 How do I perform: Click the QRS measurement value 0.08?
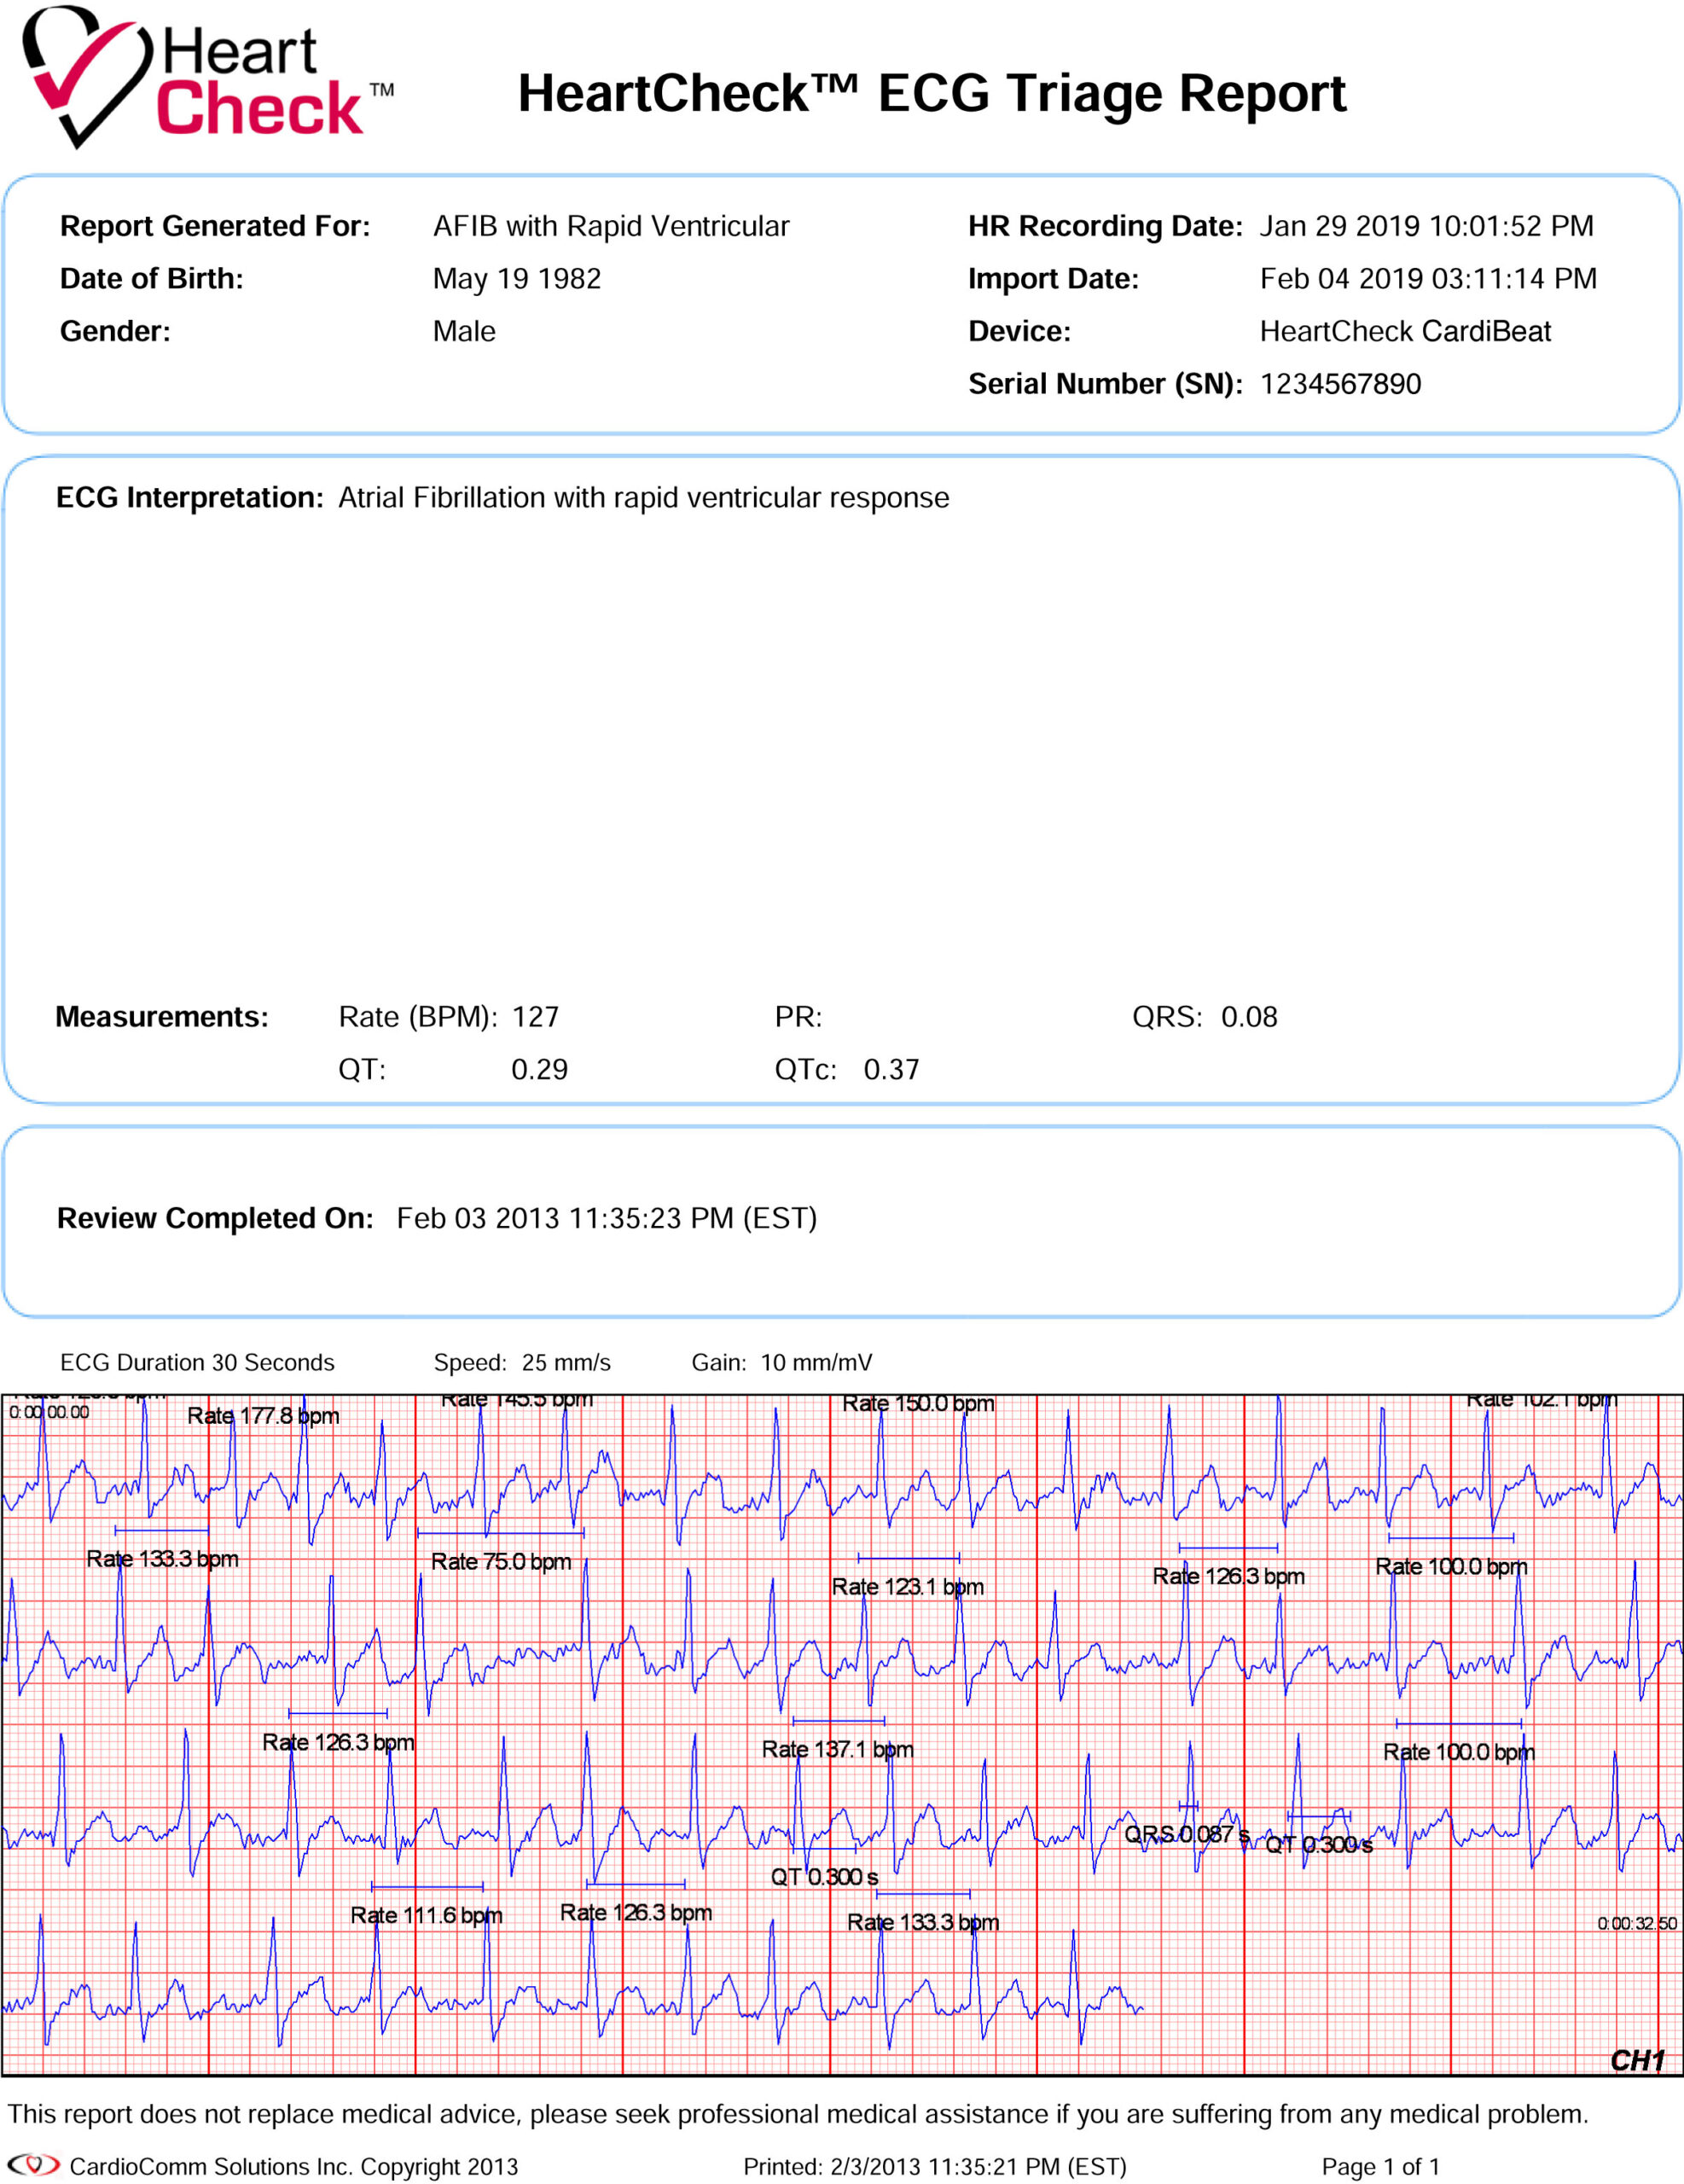pyautogui.click(x=1249, y=1017)
